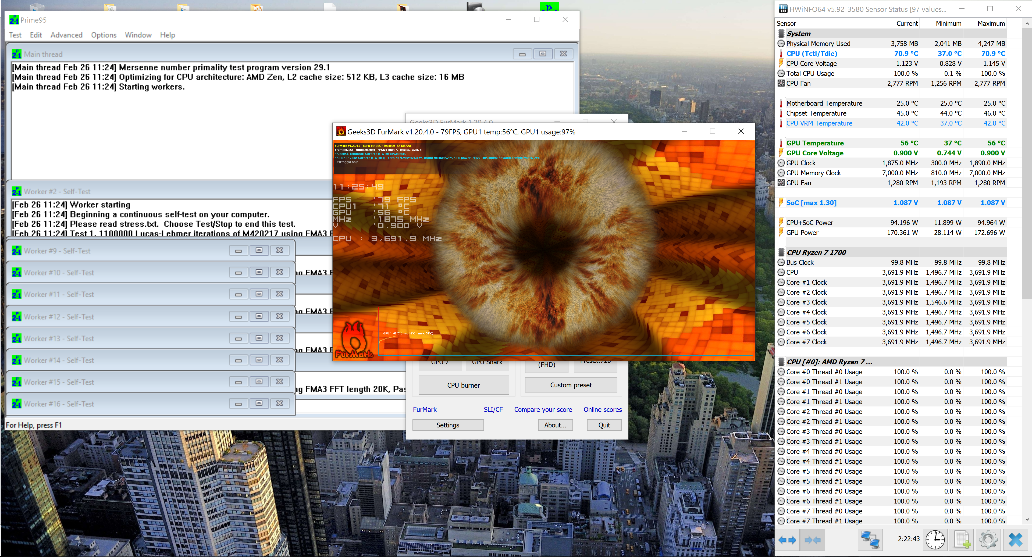The width and height of the screenshot is (1032, 557).
Task: Restore the Worker #15 Self-Test window
Action: (x=259, y=382)
